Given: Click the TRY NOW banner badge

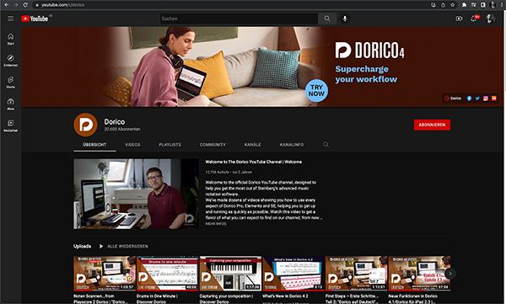Looking at the screenshot, I should click(316, 91).
